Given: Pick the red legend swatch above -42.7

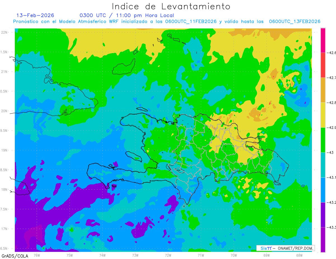Looking at the screenshot, I should pyautogui.click(x=323, y=65).
